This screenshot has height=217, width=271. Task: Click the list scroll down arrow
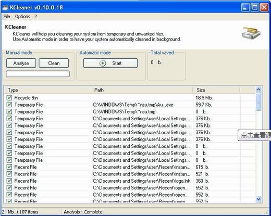(258, 199)
